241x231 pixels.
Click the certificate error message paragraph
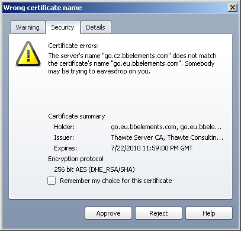tap(132, 63)
